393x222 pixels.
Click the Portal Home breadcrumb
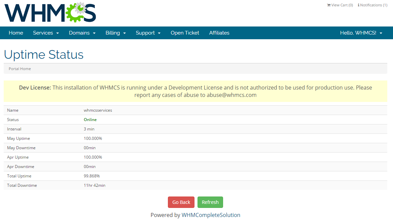[20, 69]
